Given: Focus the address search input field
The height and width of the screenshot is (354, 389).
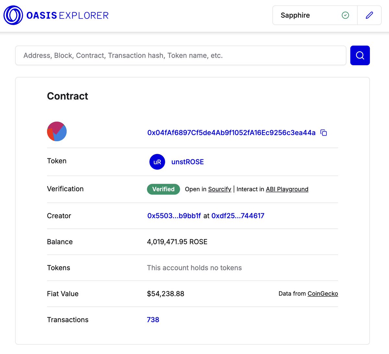Looking at the screenshot, I should pos(181,55).
